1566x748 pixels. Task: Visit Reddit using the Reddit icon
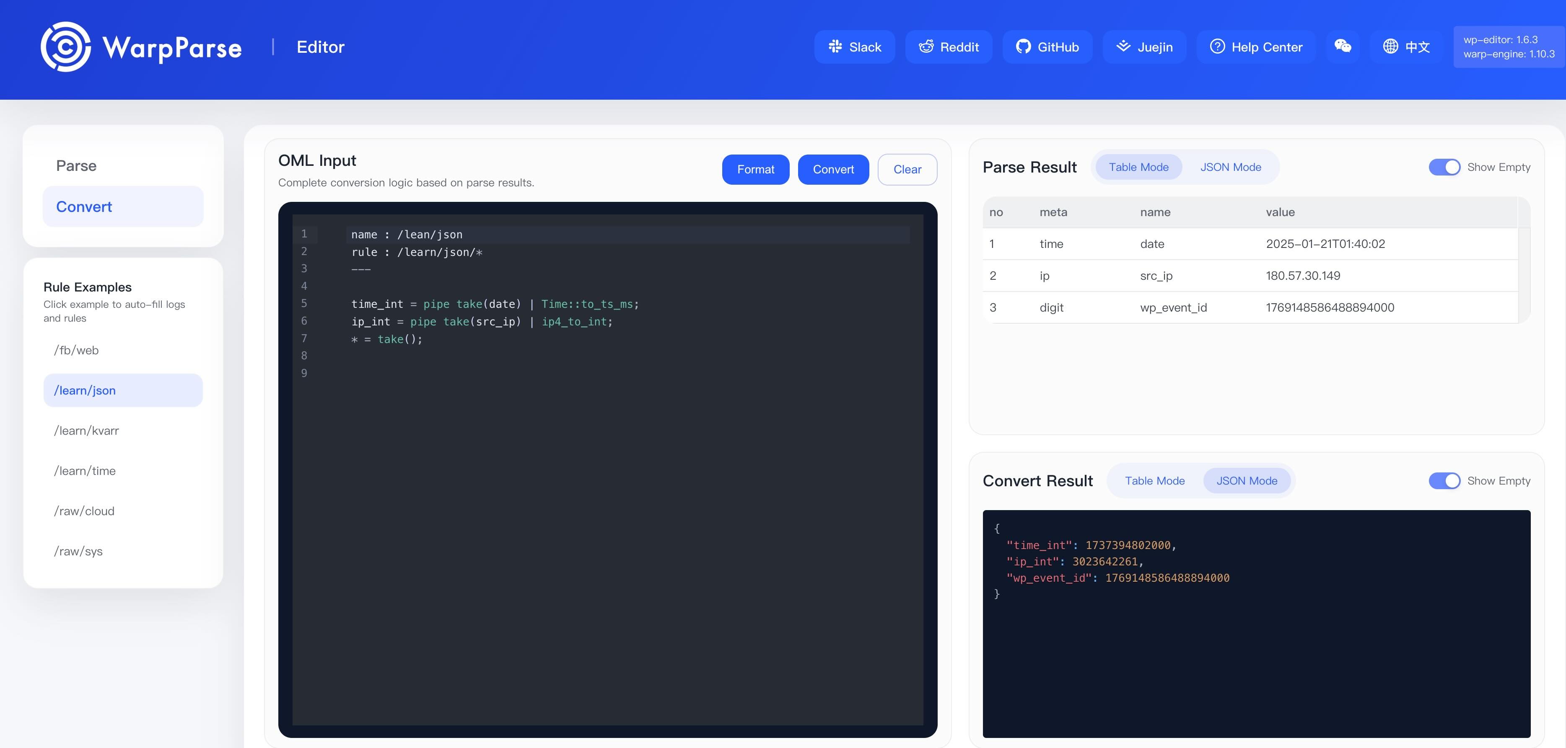point(948,47)
